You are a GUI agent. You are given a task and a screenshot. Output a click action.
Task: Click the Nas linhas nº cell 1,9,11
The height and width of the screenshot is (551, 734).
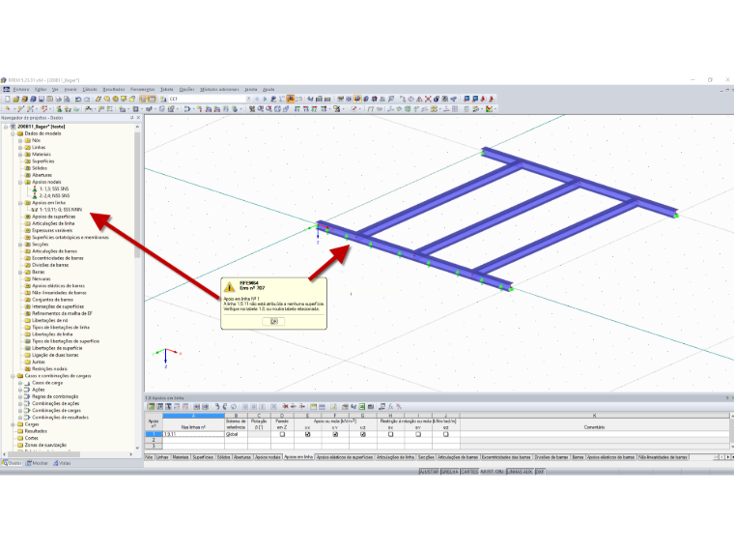pos(193,434)
